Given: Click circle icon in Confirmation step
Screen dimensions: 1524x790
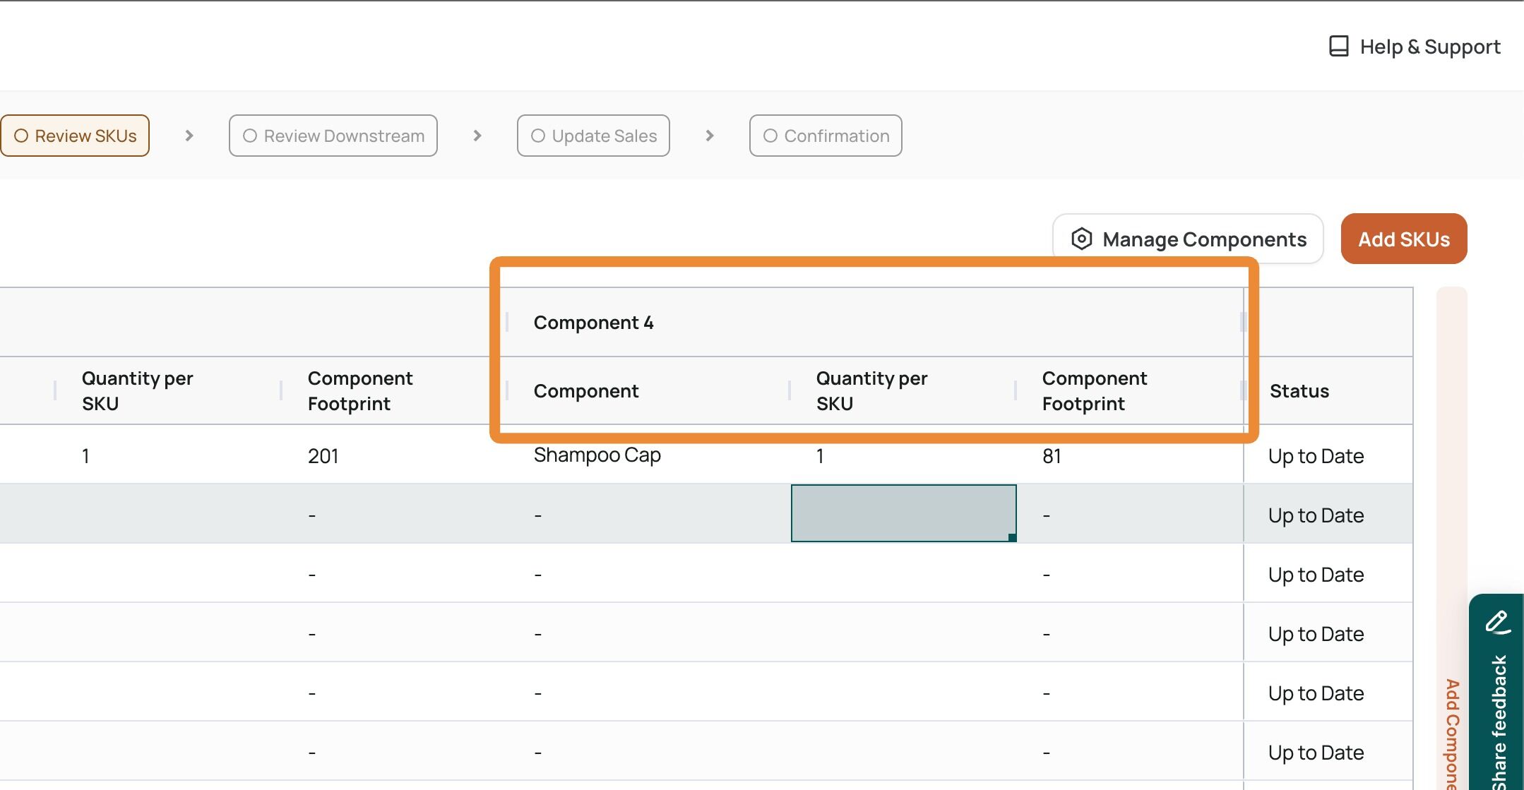Looking at the screenshot, I should pos(770,136).
